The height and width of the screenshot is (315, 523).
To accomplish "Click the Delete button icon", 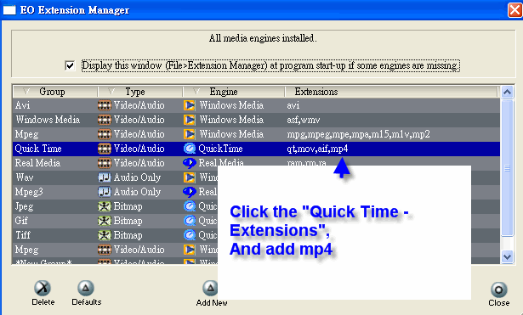I will click(x=43, y=288).
